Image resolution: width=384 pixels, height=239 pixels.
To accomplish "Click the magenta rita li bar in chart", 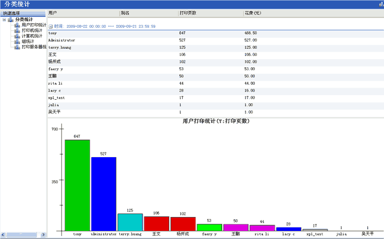I will pyautogui.click(x=262, y=228).
